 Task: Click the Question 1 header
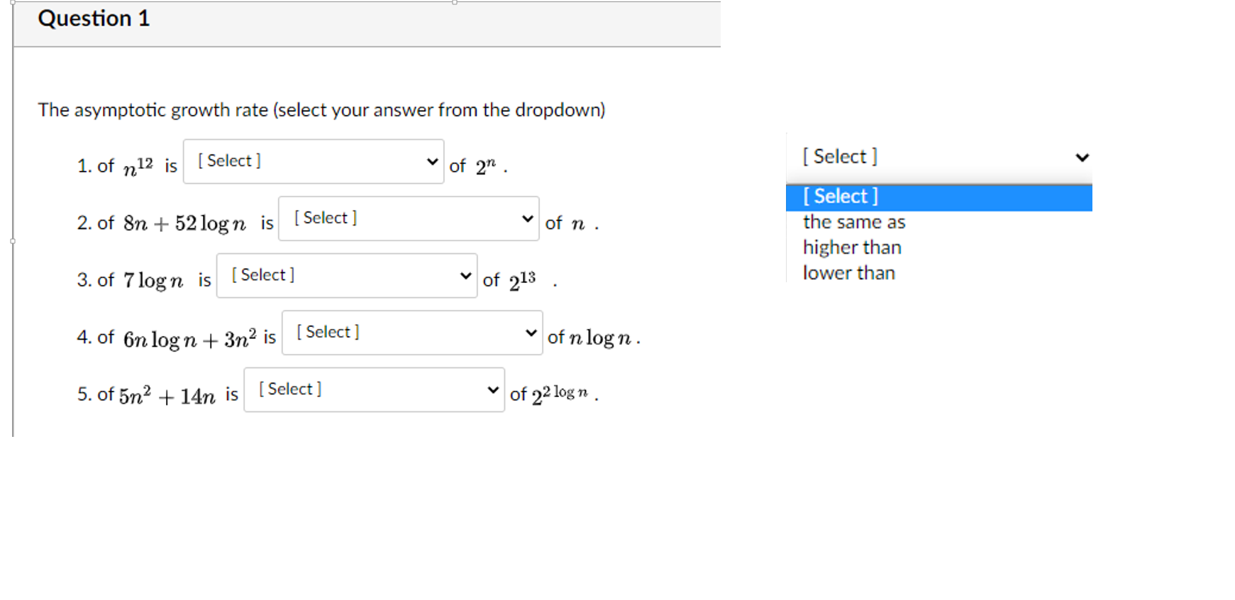[93, 18]
